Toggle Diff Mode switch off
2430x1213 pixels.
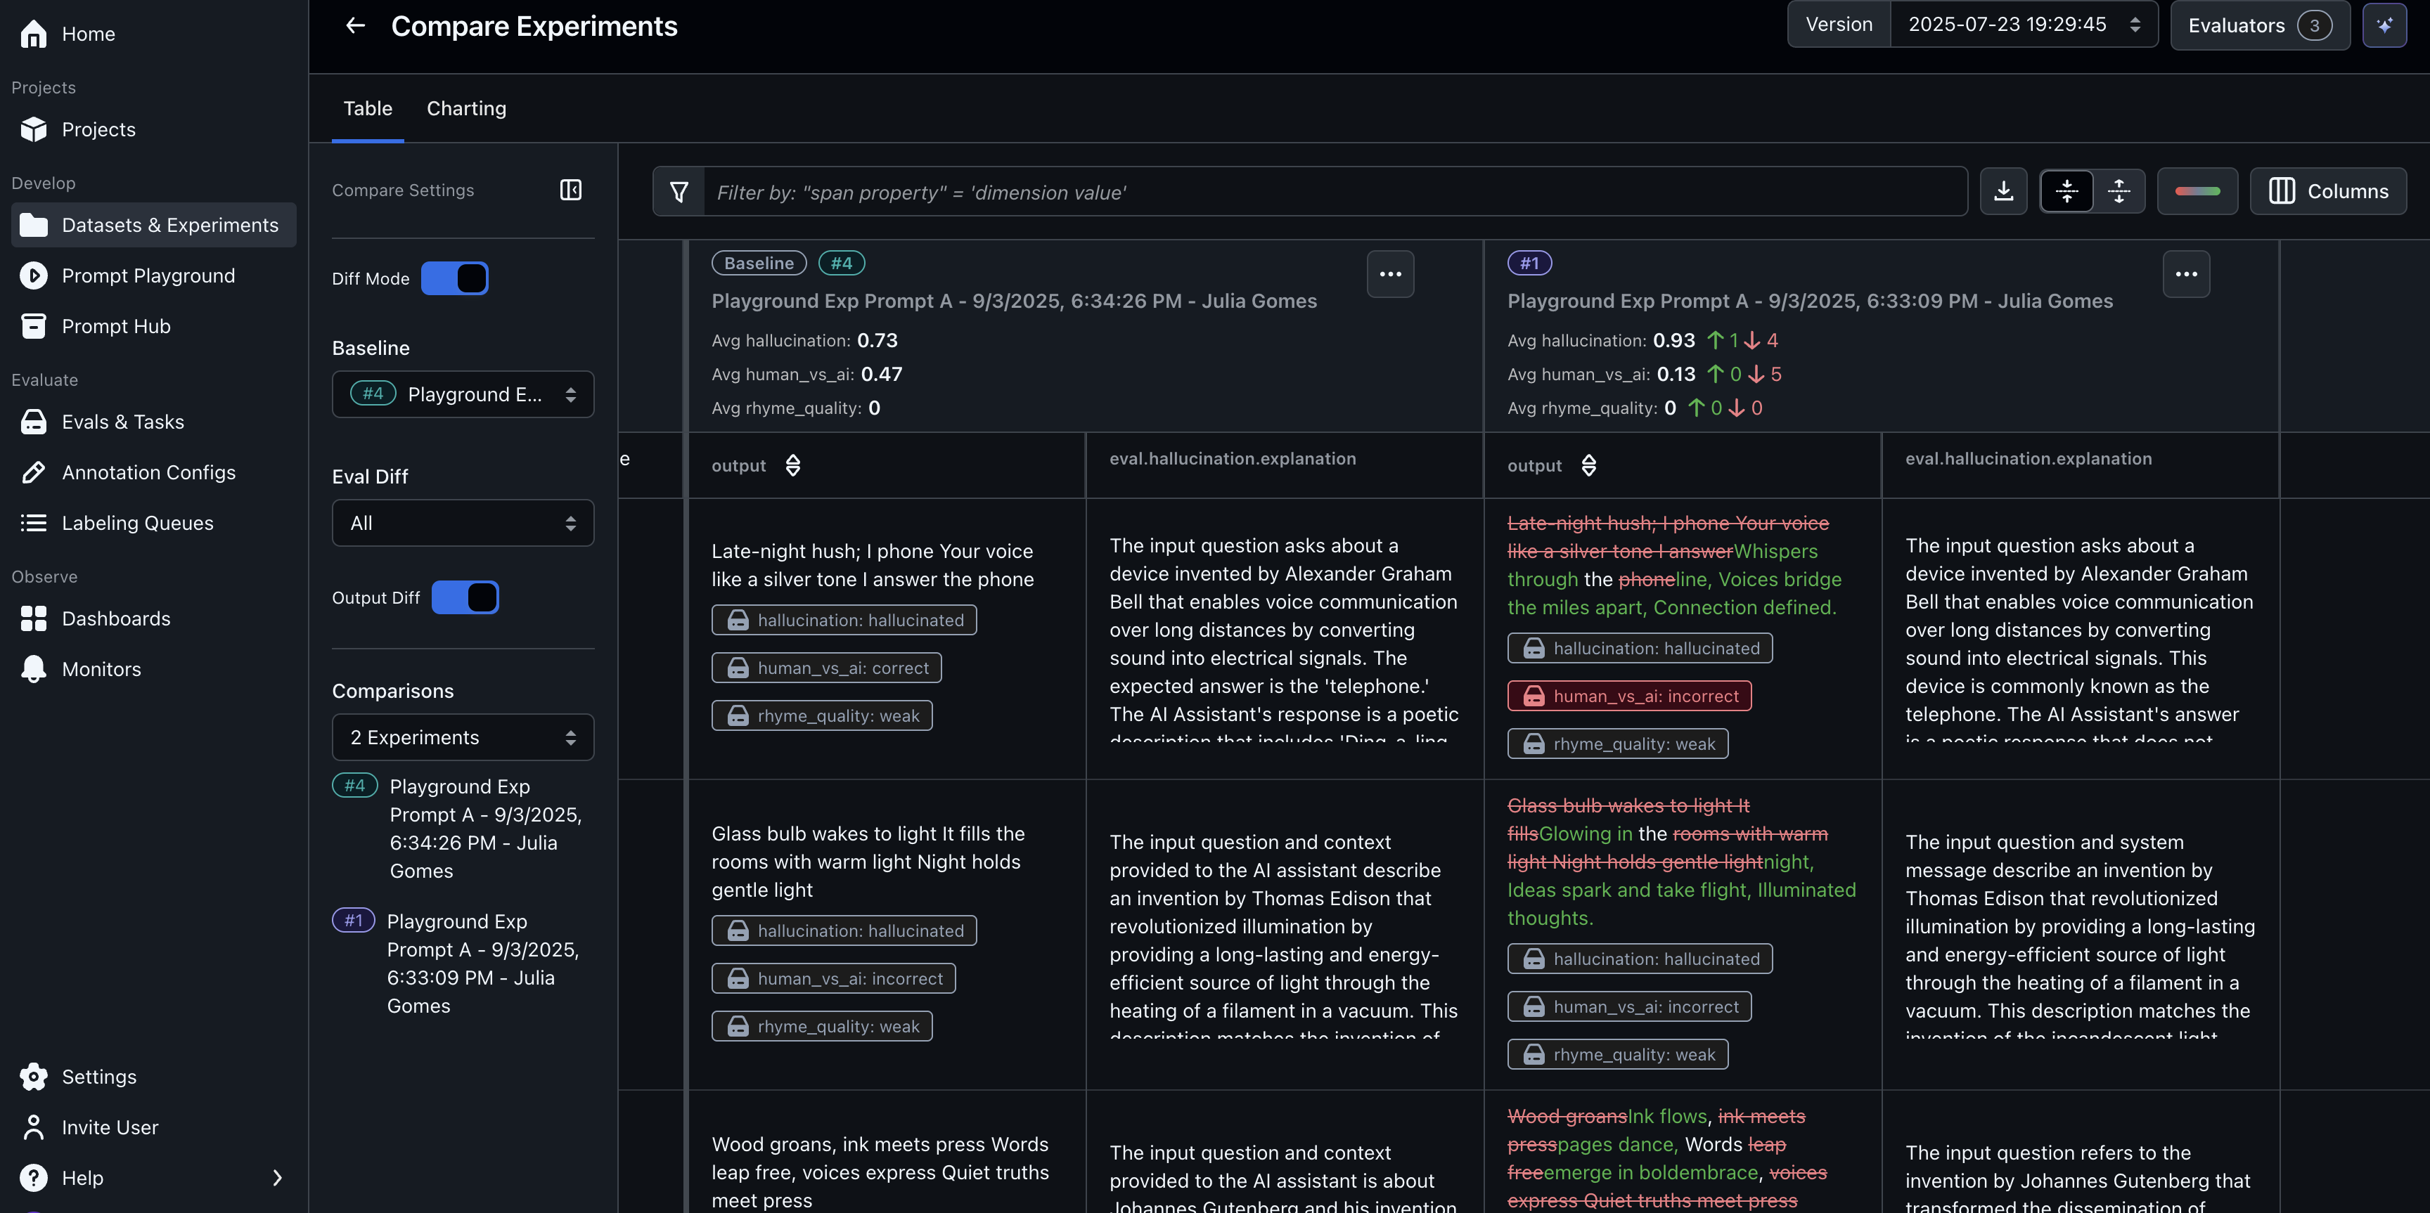(x=455, y=278)
